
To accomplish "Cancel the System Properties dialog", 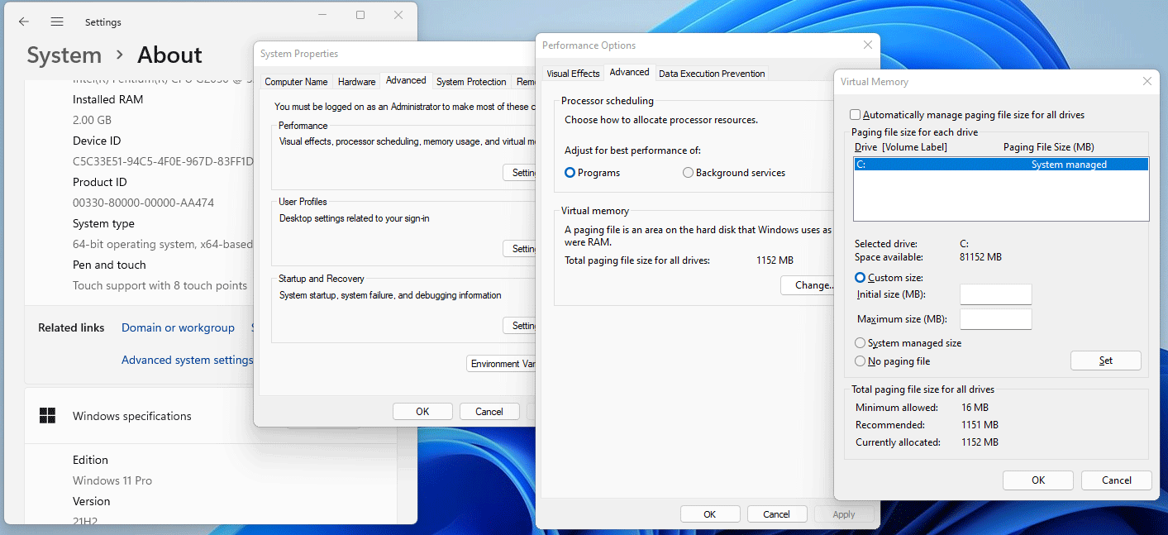I will click(x=489, y=412).
